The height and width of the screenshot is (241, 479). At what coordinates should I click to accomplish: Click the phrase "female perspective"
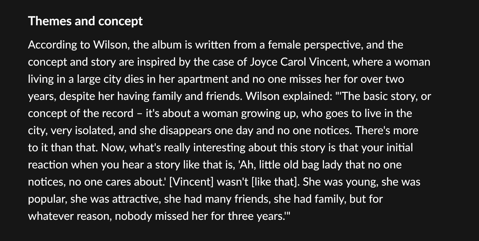(314, 45)
